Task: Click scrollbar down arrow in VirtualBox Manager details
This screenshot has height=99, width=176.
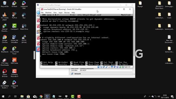Action: point(134,74)
